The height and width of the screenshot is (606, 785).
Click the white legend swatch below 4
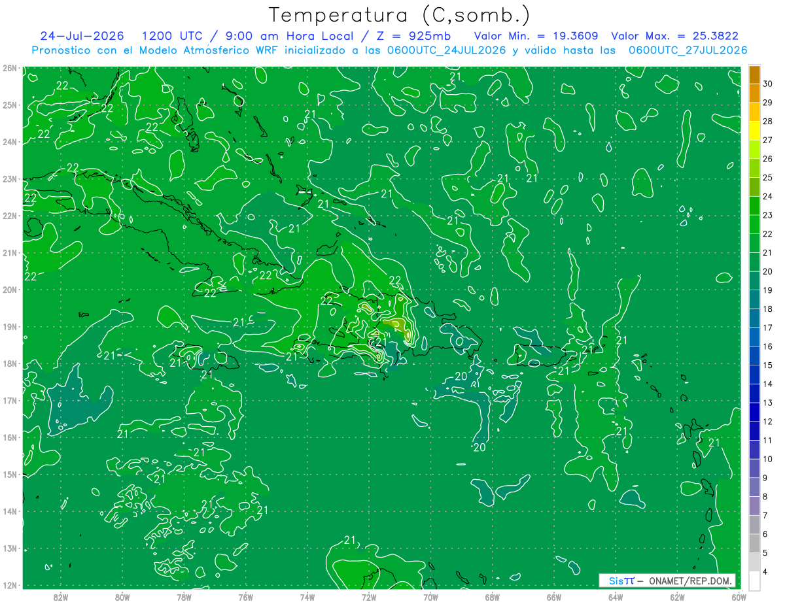754,581
